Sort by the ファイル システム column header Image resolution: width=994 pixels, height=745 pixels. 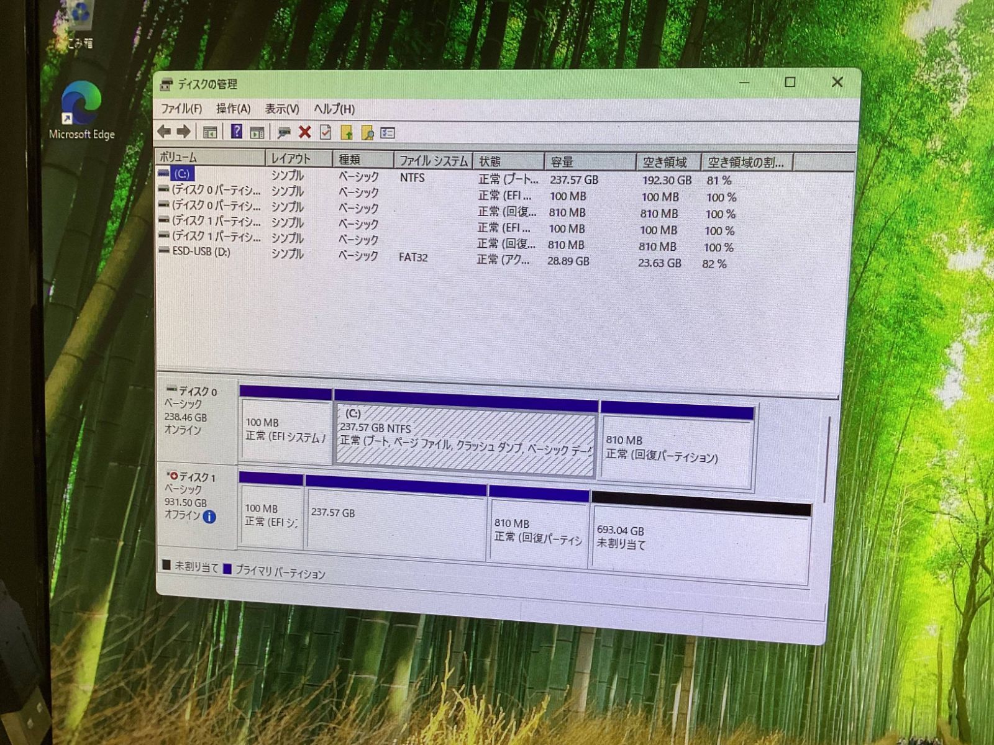coord(433,160)
